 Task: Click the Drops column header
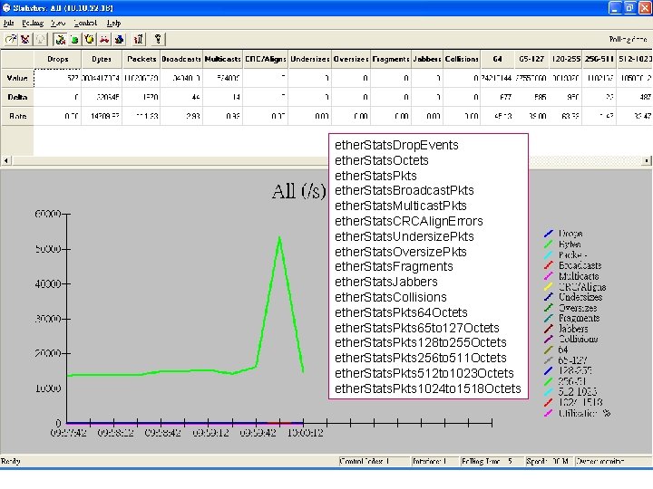point(57,59)
